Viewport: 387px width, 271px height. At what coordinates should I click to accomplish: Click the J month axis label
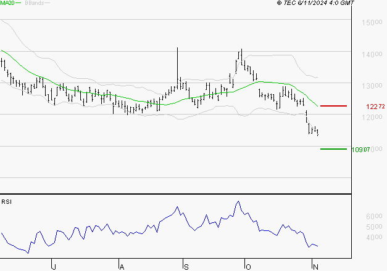(x=54, y=267)
